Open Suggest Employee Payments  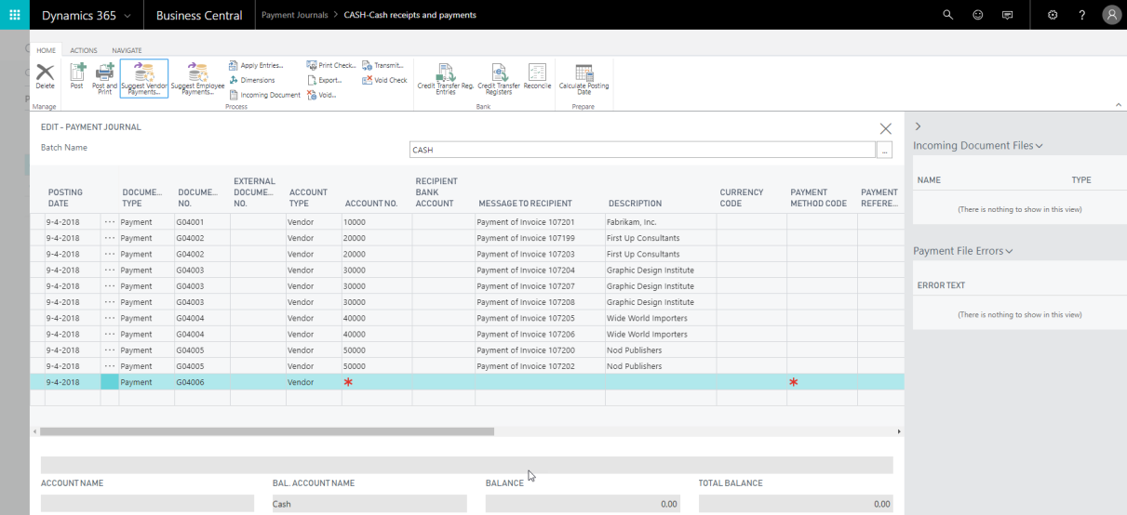[x=197, y=79]
